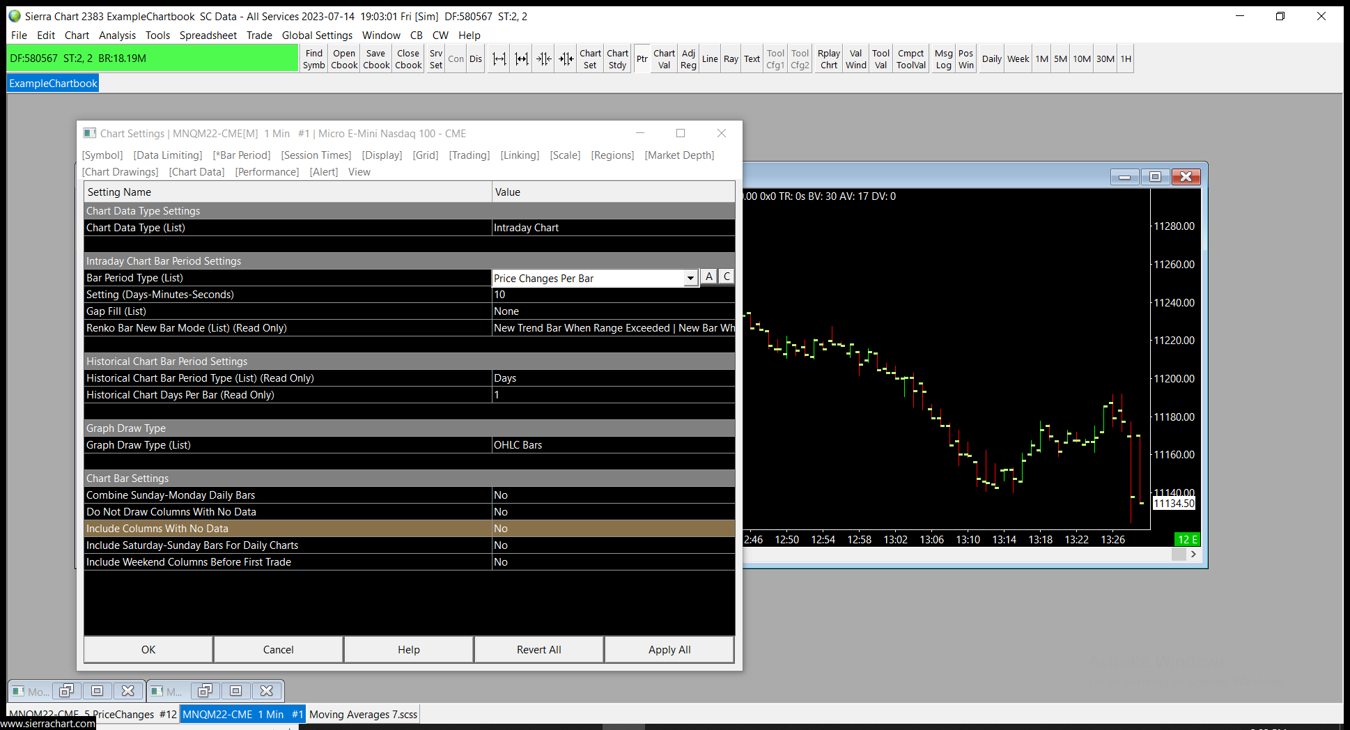The height and width of the screenshot is (730, 1350).
Task: Open the Graph Draw Type OHLC Bars list
Action: pyautogui.click(x=613, y=445)
